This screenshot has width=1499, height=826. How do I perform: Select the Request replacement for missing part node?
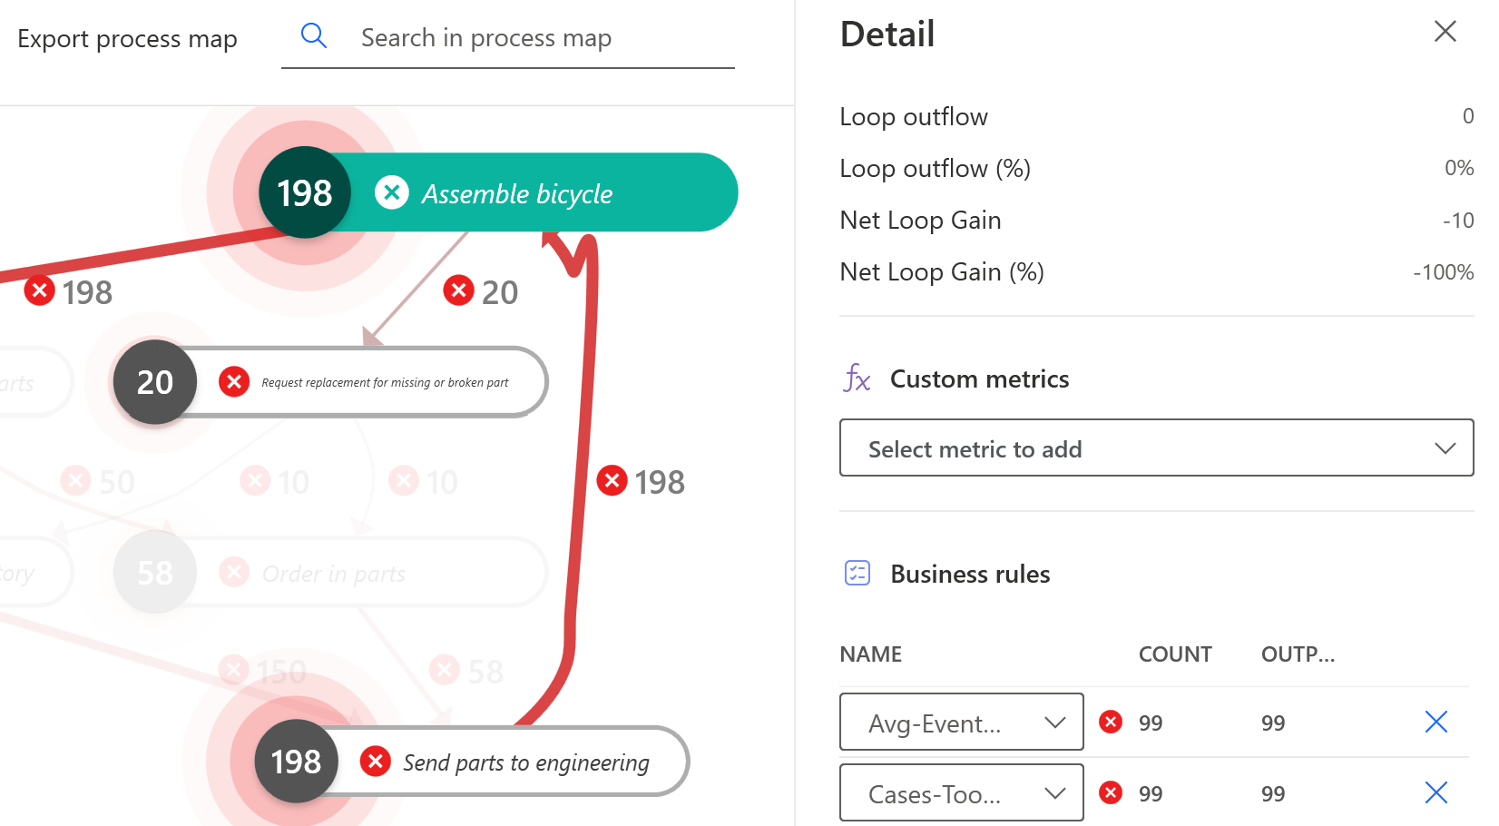(x=330, y=382)
